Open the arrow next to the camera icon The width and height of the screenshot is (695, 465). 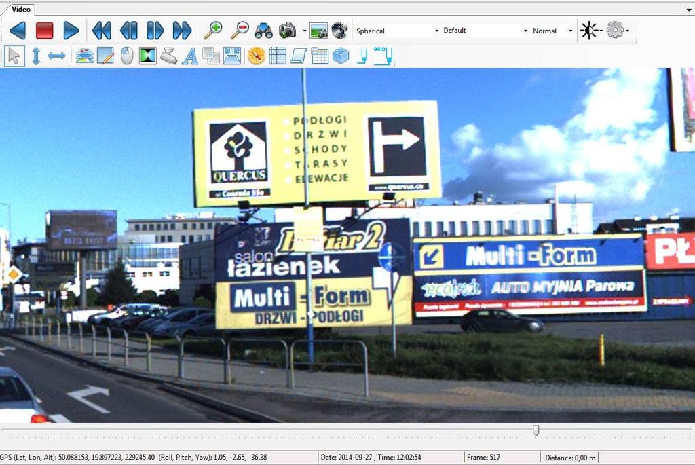305,31
